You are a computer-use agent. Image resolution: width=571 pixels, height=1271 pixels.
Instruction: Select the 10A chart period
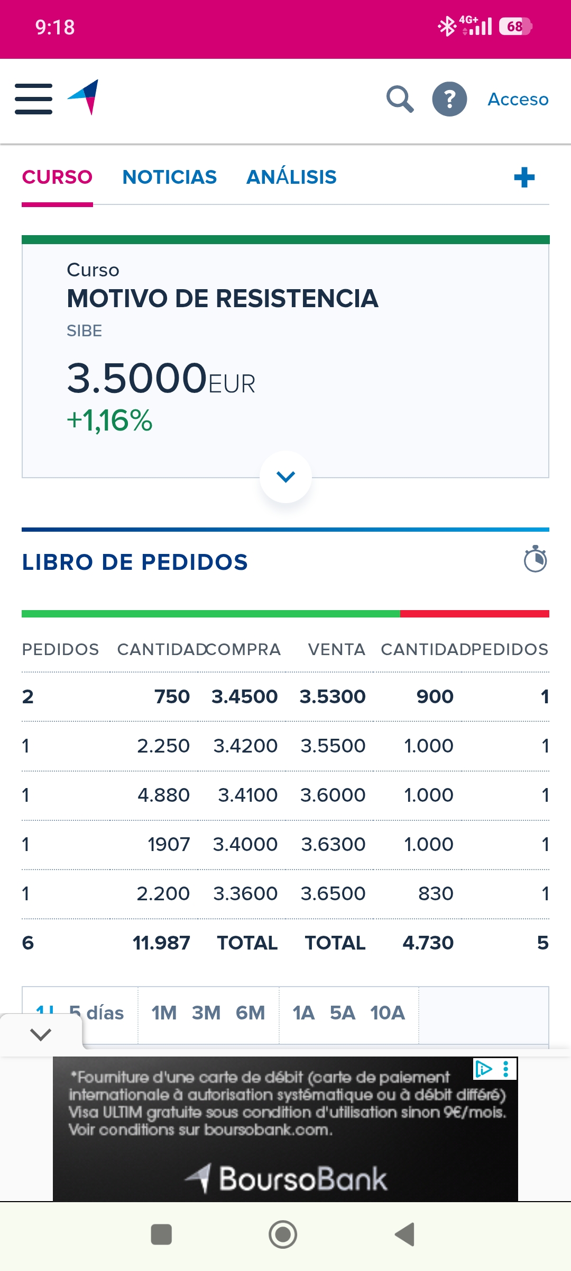[x=388, y=1013]
